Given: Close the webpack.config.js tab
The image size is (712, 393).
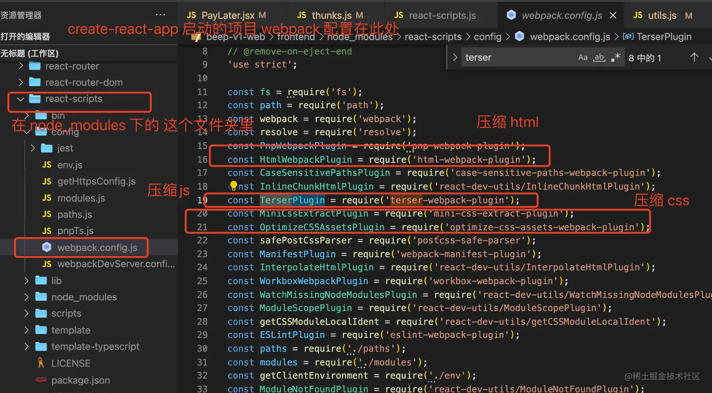Looking at the screenshot, I should pos(613,16).
